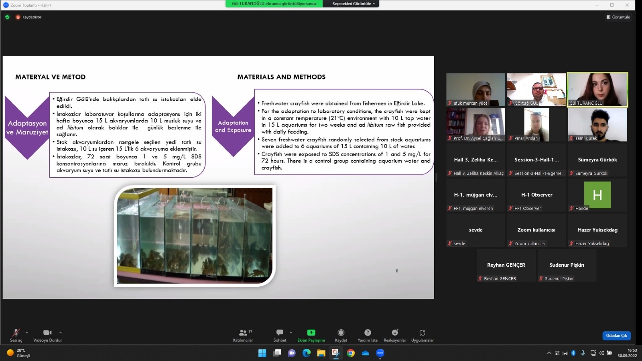Click the equalizer sliders tray icon
Viewport: 642px width, 361px height.
(557, 353)
